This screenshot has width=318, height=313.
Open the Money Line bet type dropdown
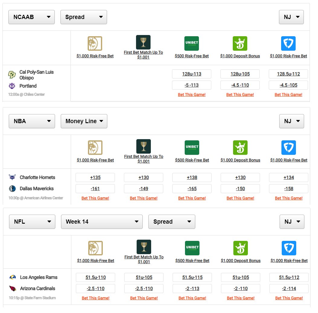[84, 121]
